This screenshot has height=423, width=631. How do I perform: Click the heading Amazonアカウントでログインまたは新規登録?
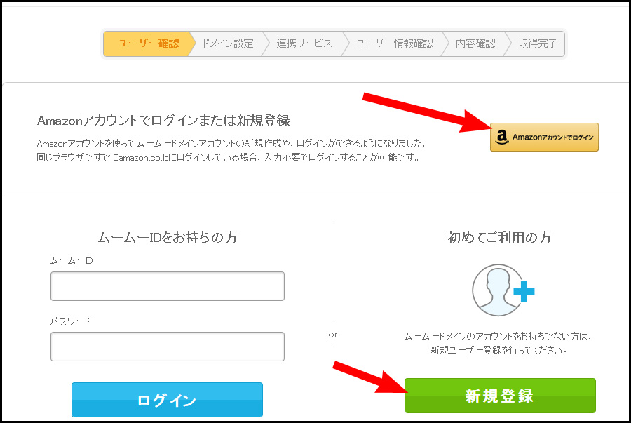(163, 121)
